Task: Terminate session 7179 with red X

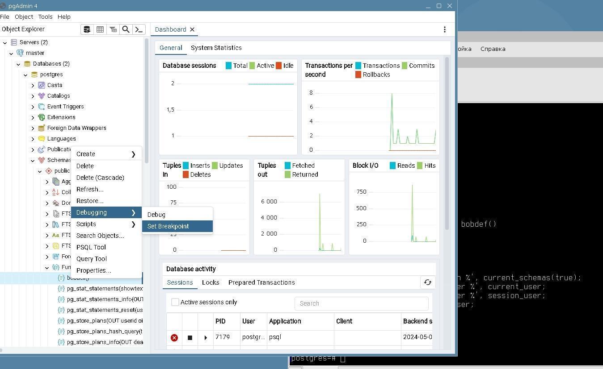Action: (174, 338)
